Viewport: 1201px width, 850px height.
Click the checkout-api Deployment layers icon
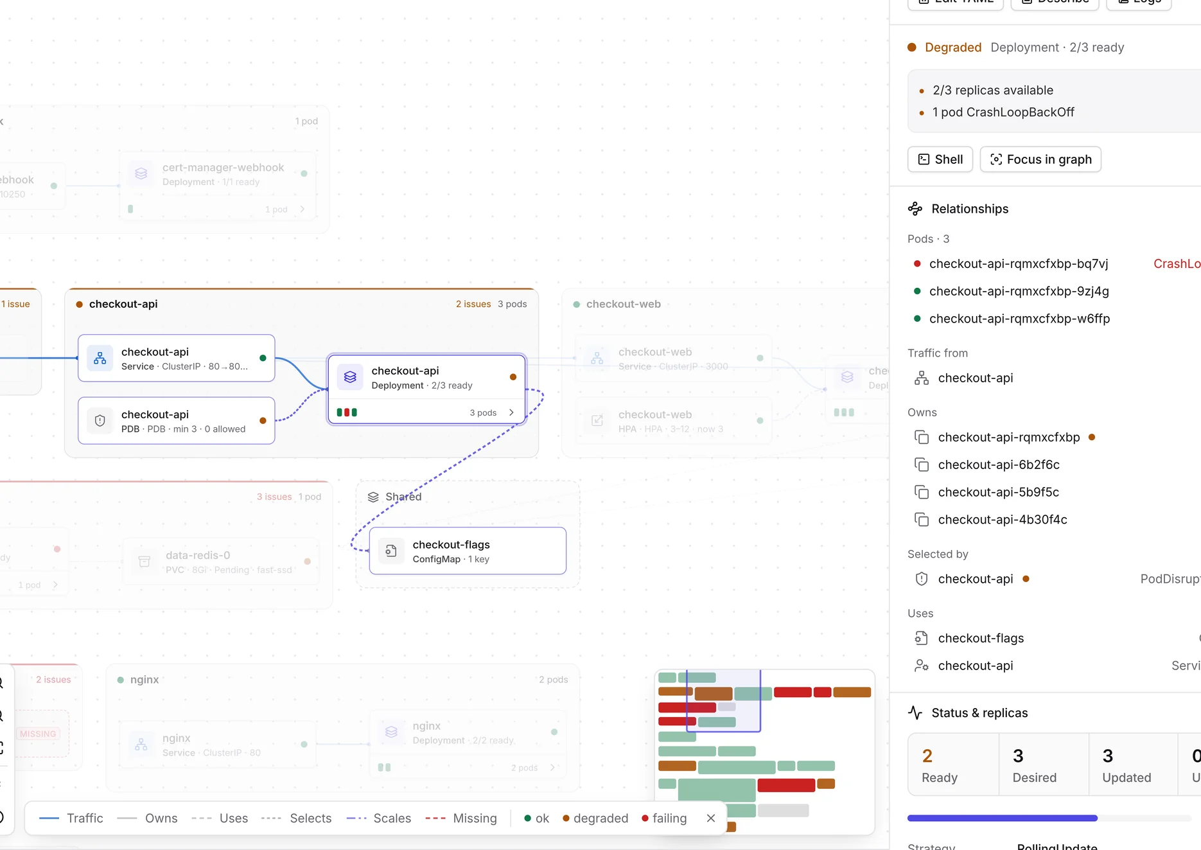350,377
